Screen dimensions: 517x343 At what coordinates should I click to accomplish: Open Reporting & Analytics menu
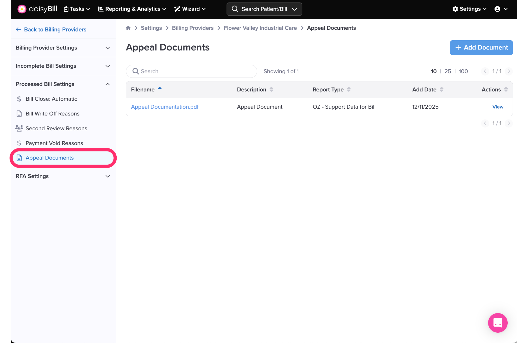click(132, 9)
